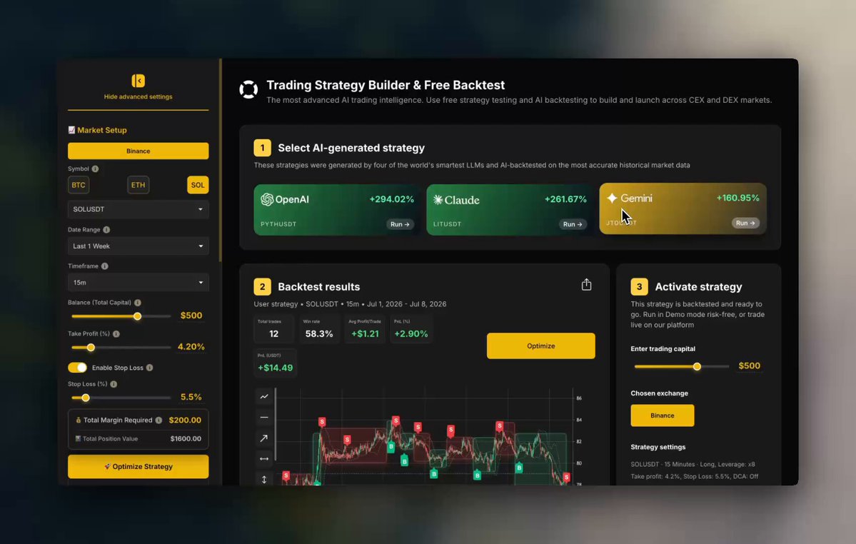Open the 15m timeframe dropdown
Viewport: 856px width, 544px height.
coord(138,283)
